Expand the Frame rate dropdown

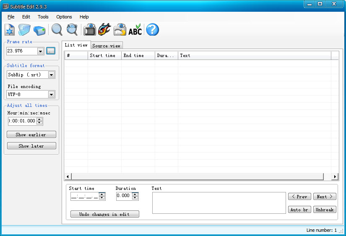coord(40,52)
